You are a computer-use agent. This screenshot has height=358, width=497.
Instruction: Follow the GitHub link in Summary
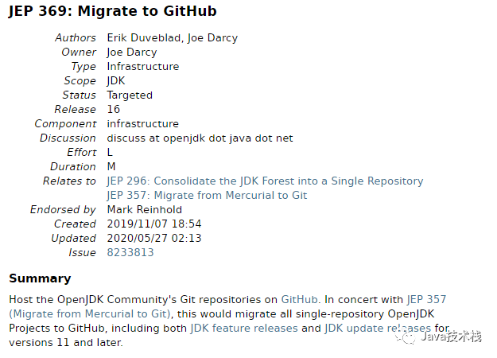(x=300, y=299)
